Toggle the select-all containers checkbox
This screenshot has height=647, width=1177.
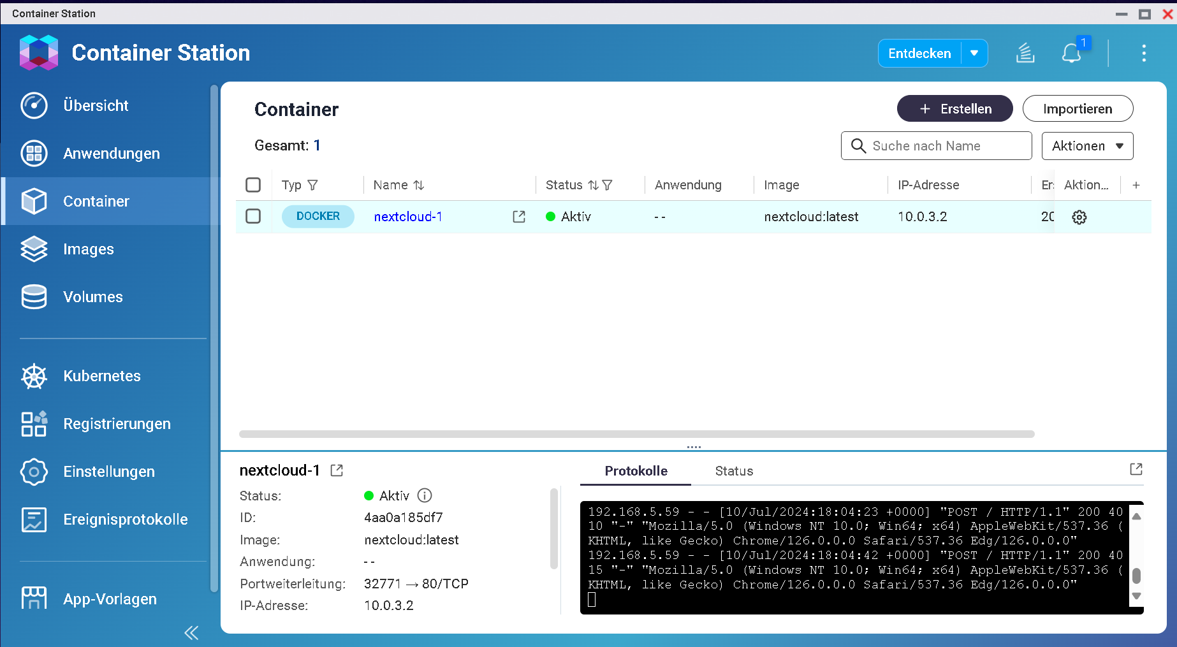point(253,185)
